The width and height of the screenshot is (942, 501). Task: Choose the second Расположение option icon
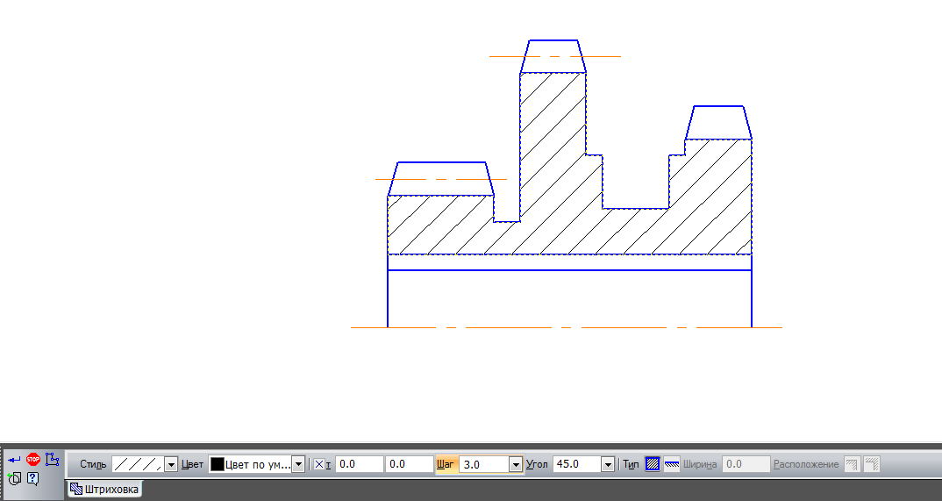coord(872,464)
